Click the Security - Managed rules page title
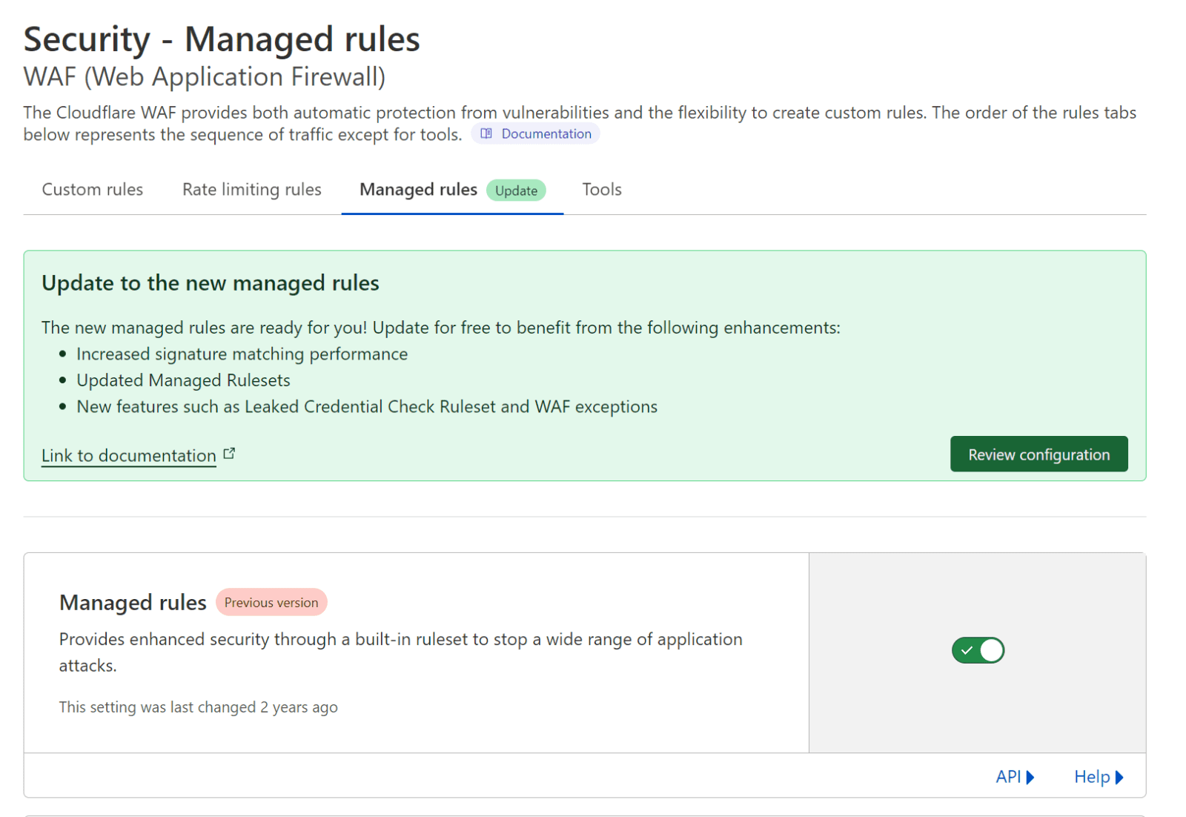Screen dimensions: 1186x817 pyautogui.click(x=221, y=39)
